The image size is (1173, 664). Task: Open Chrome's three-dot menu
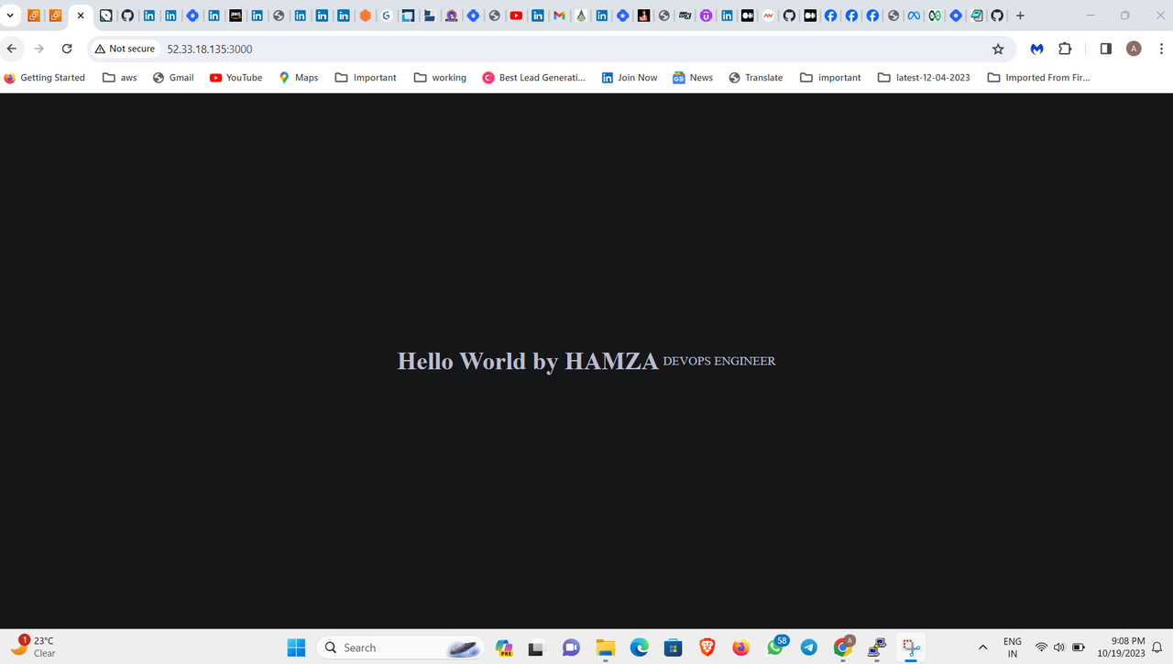(1161, 49)
